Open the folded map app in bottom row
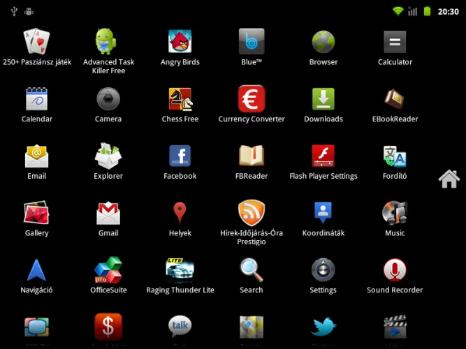The width and height of the screenshot is (466, 349). pyautogui.click(x=252, y=327)
